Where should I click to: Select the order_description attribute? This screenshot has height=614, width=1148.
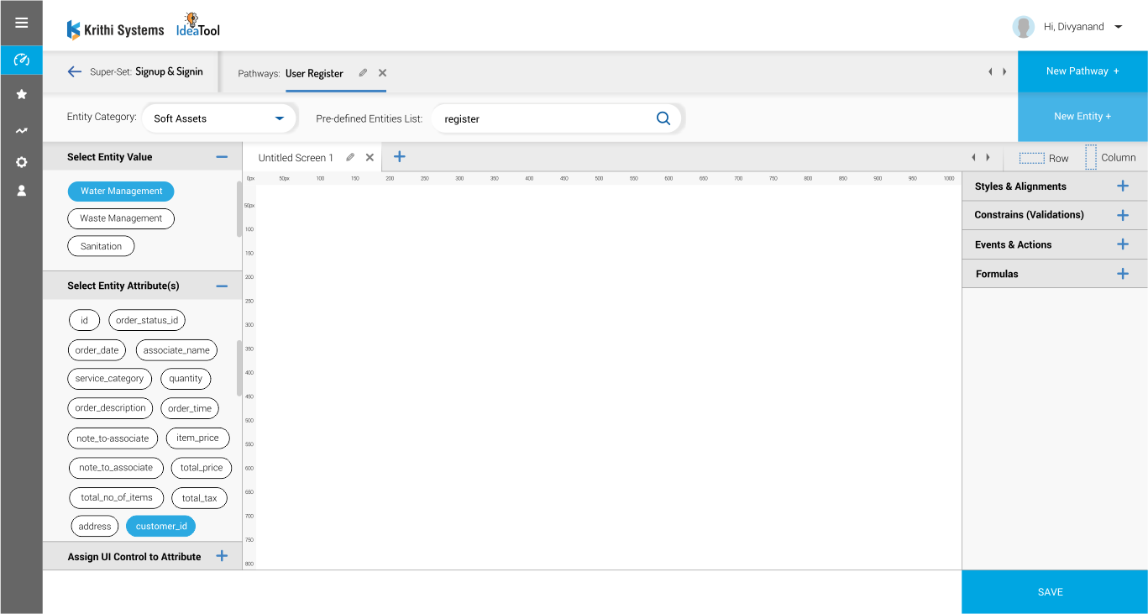click(110, 408)
